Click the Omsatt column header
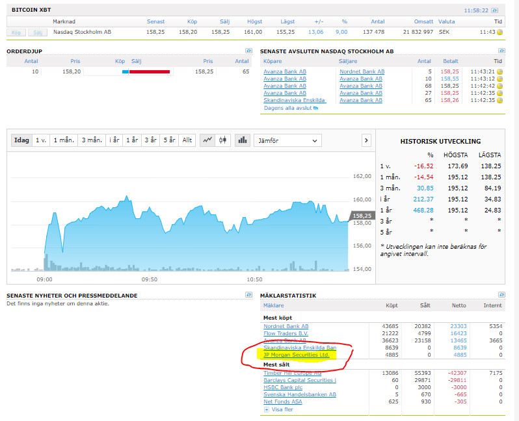Screen dimensions: 519x421 [x=423, y=21]
